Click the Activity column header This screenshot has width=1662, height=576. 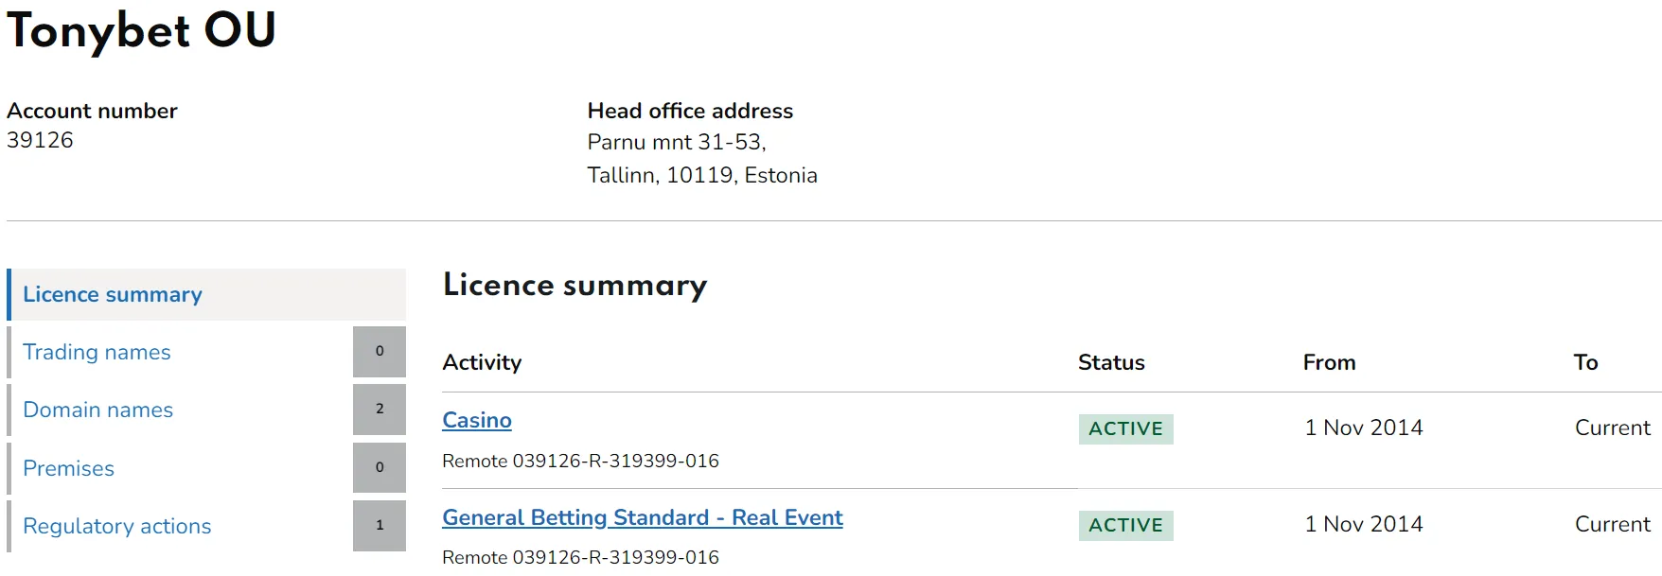[x=482, y=363]
